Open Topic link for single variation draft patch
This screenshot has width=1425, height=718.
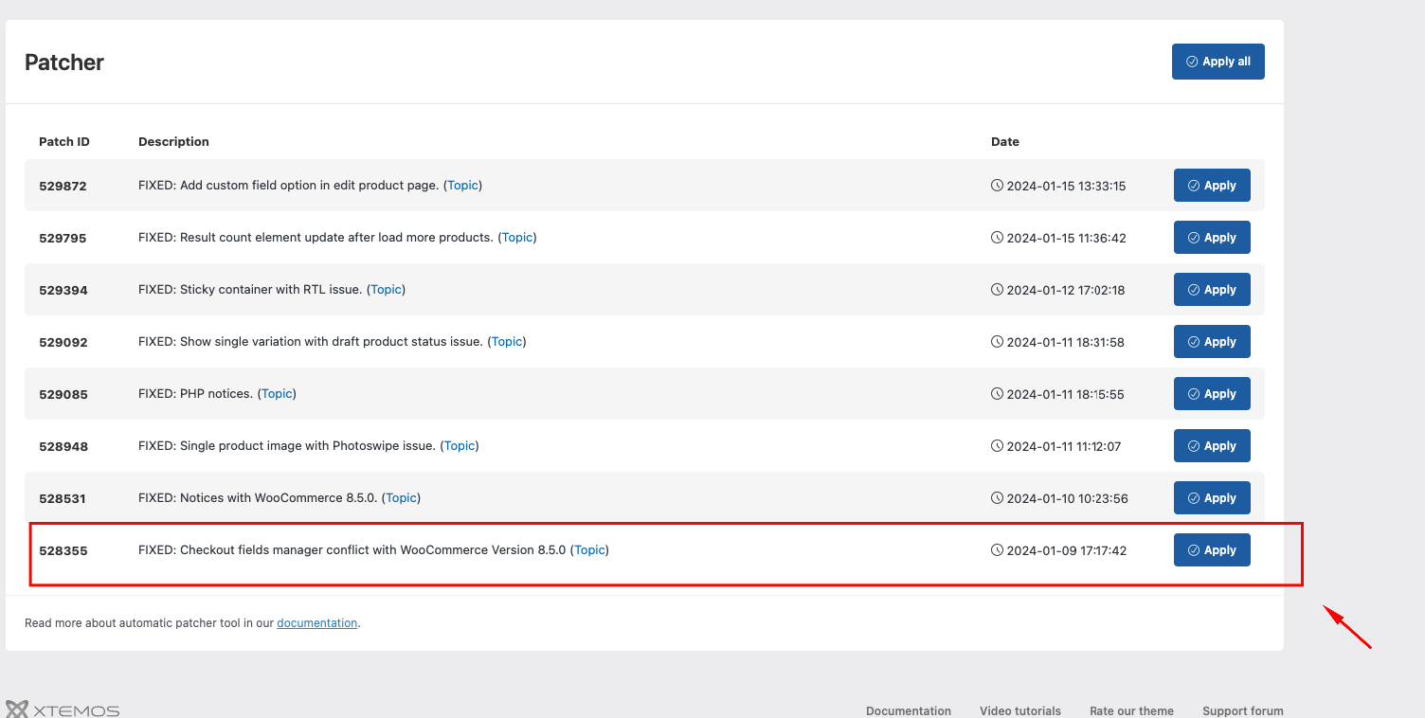click(x=507, y=342)
